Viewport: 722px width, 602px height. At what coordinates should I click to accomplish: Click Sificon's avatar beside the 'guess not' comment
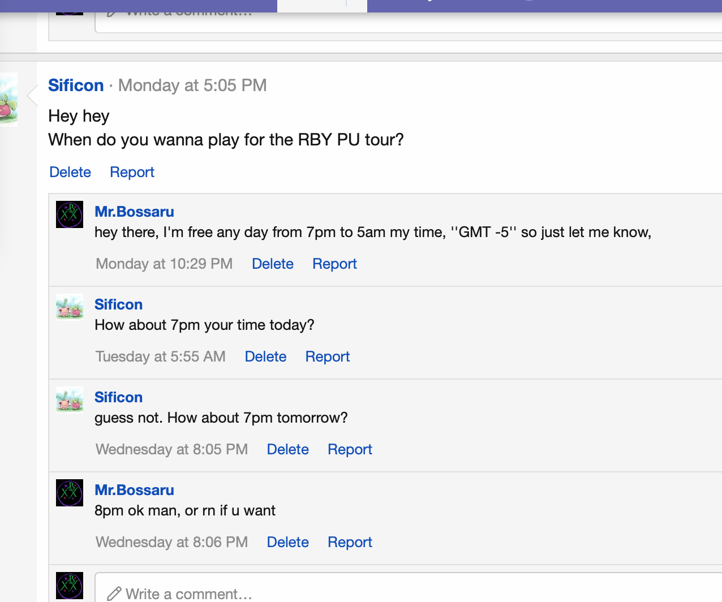pyautogui.click(x=70, y=400)
